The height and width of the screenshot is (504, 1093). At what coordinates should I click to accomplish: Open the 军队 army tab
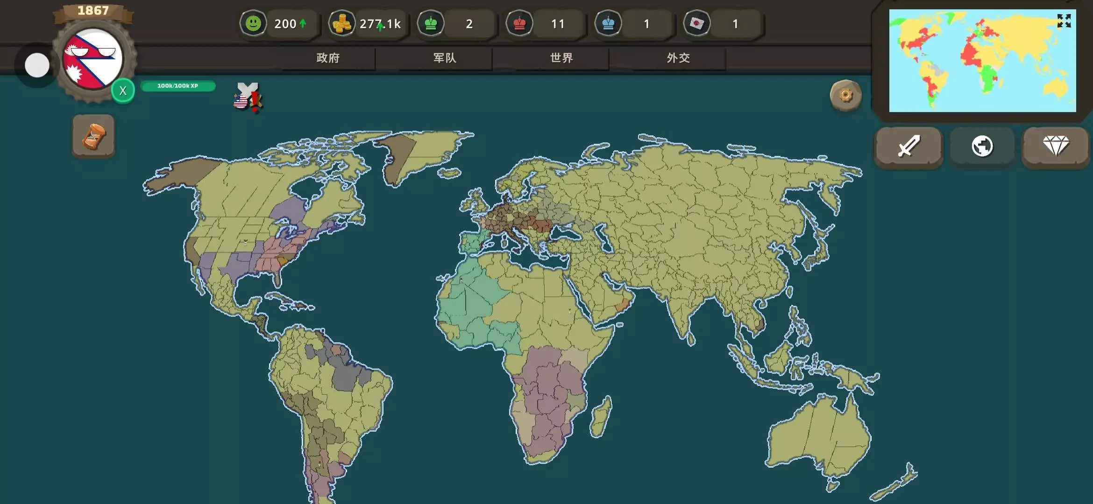coord(445,58)
